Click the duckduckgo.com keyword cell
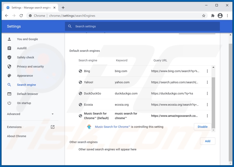 126,93
